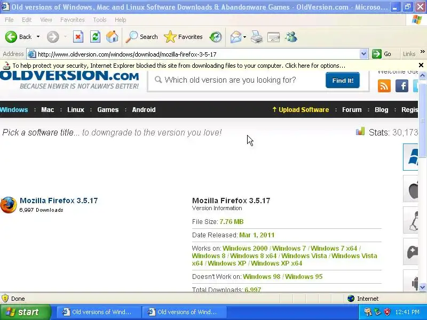Open Messenger with the people icon

pos(291,37)
